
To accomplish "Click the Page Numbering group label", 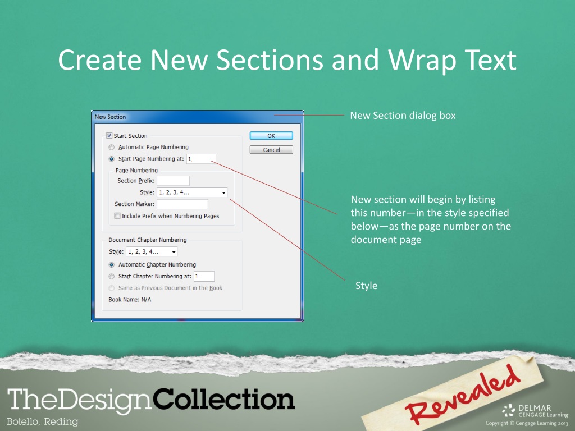I will 136,171.
